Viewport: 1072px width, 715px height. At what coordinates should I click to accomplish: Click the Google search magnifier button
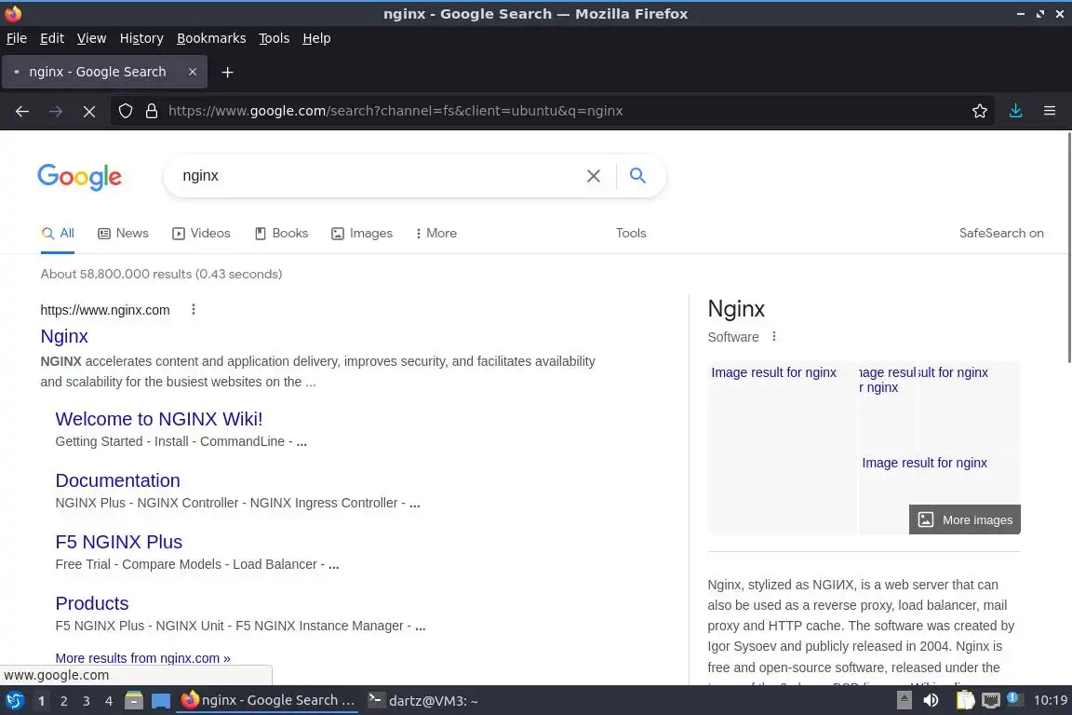[637, 176]
